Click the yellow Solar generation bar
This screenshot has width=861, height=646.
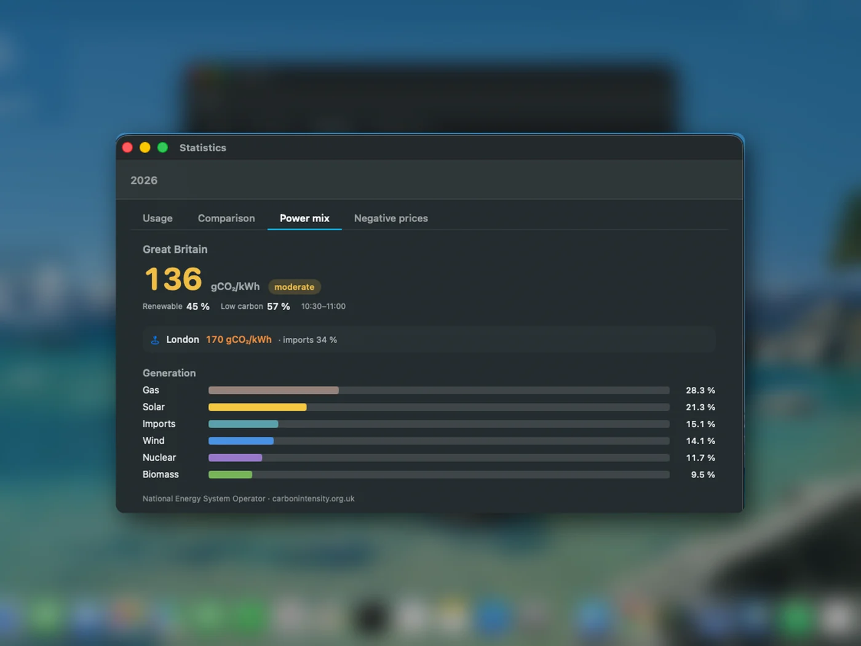coord(257,407)
